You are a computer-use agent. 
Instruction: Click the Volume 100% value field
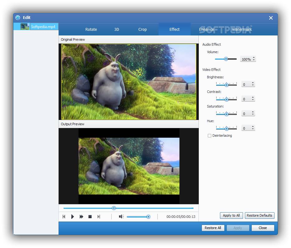tap(246, 59)
